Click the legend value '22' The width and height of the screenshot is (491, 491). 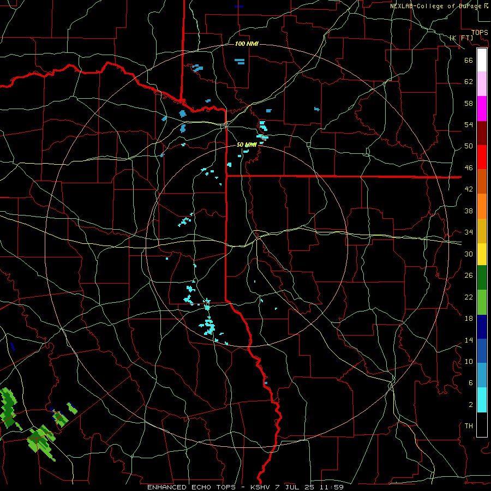[x=469, y=297]
